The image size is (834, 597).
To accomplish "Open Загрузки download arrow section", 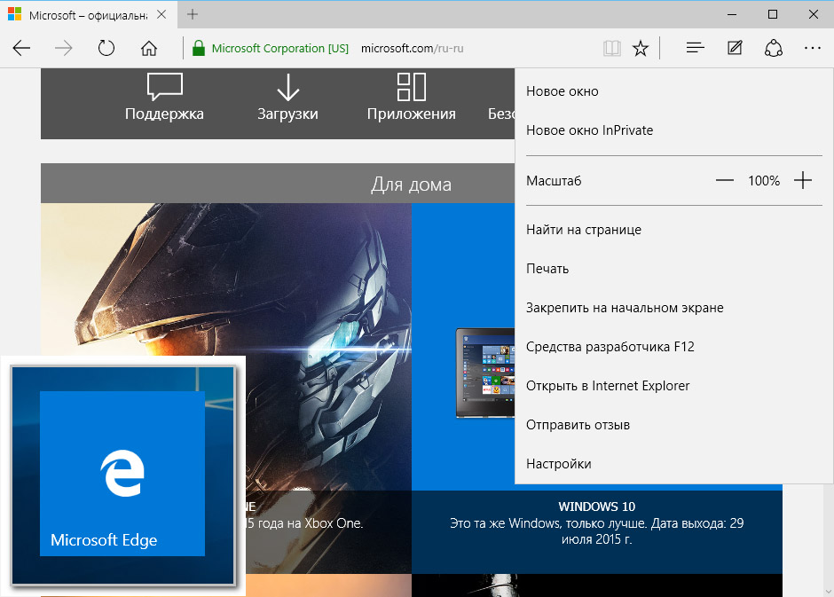I will (x=287, y=98).
